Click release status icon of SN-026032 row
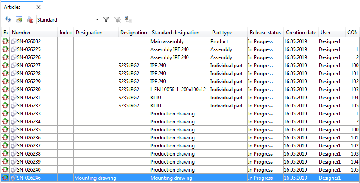The image size is (360, 183). (5, 41)
